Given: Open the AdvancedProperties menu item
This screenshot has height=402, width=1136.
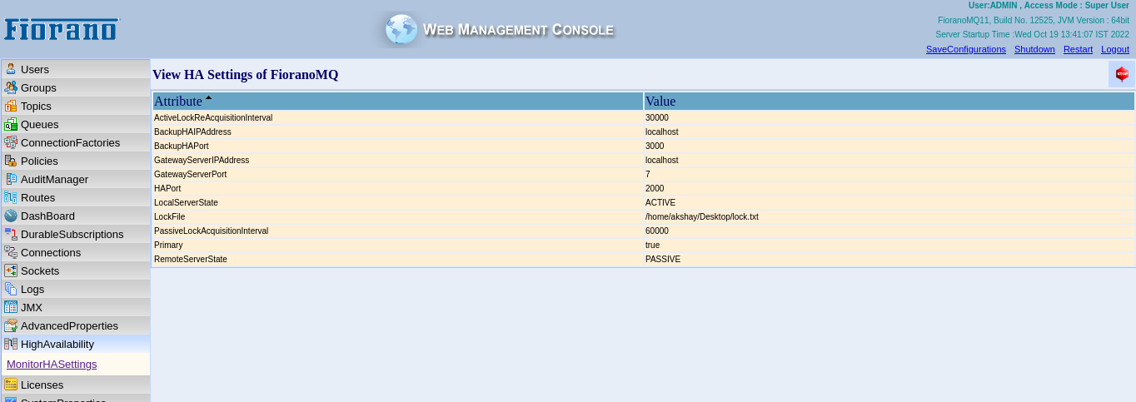Looking at the screenshot, I should (69, 325).
